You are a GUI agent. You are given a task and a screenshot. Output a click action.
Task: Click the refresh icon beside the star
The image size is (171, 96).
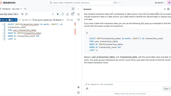tap(26, 14)
